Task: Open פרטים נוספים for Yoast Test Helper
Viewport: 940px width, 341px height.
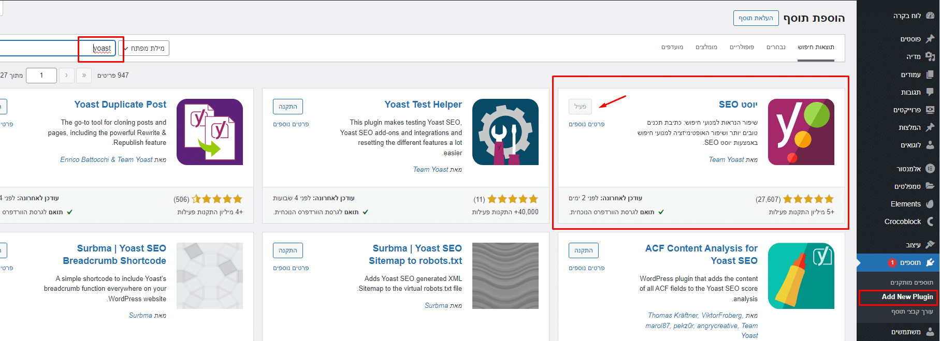Action: [x=291, y=124]
